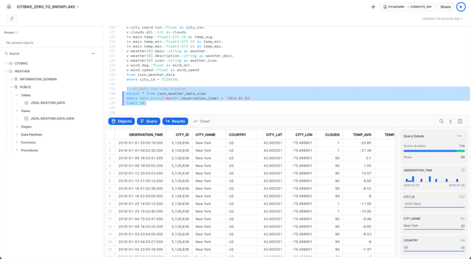Open the CITIBIKE_ZERO_TO_SNOWFLAKE worksheet name dropdown
The height and width of the screenshot is (259, 471).
tap(78, 7)
